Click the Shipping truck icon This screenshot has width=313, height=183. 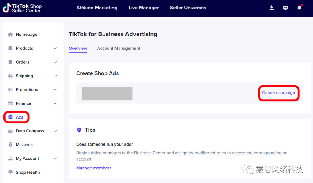pos(11,76)
